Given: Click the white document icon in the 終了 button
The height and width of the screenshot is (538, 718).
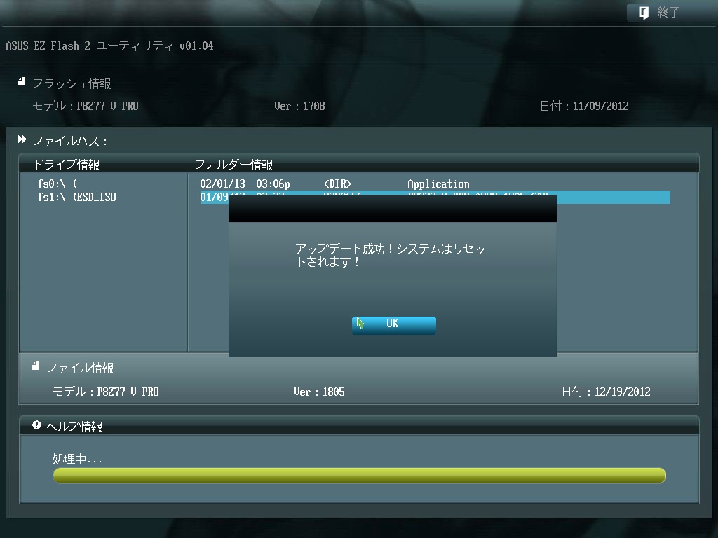Looking at the screenshot, I should (x=642, y=12).
